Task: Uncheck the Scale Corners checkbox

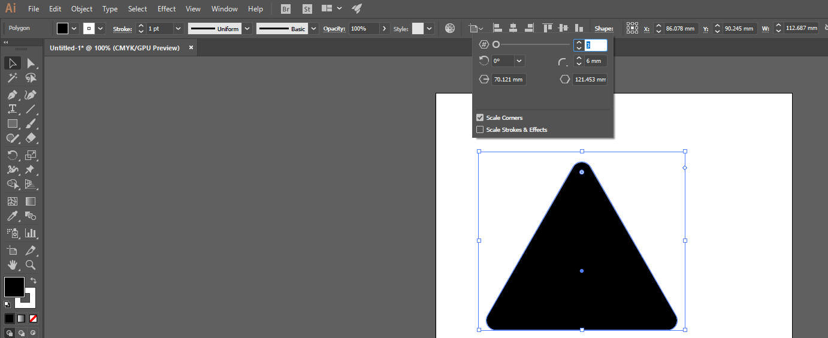Action: point(480,118)
